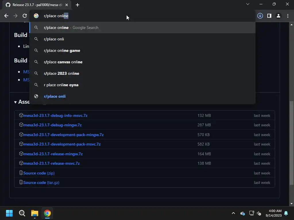
Task: Open Windows taskbar search
Action: point(22,213)
